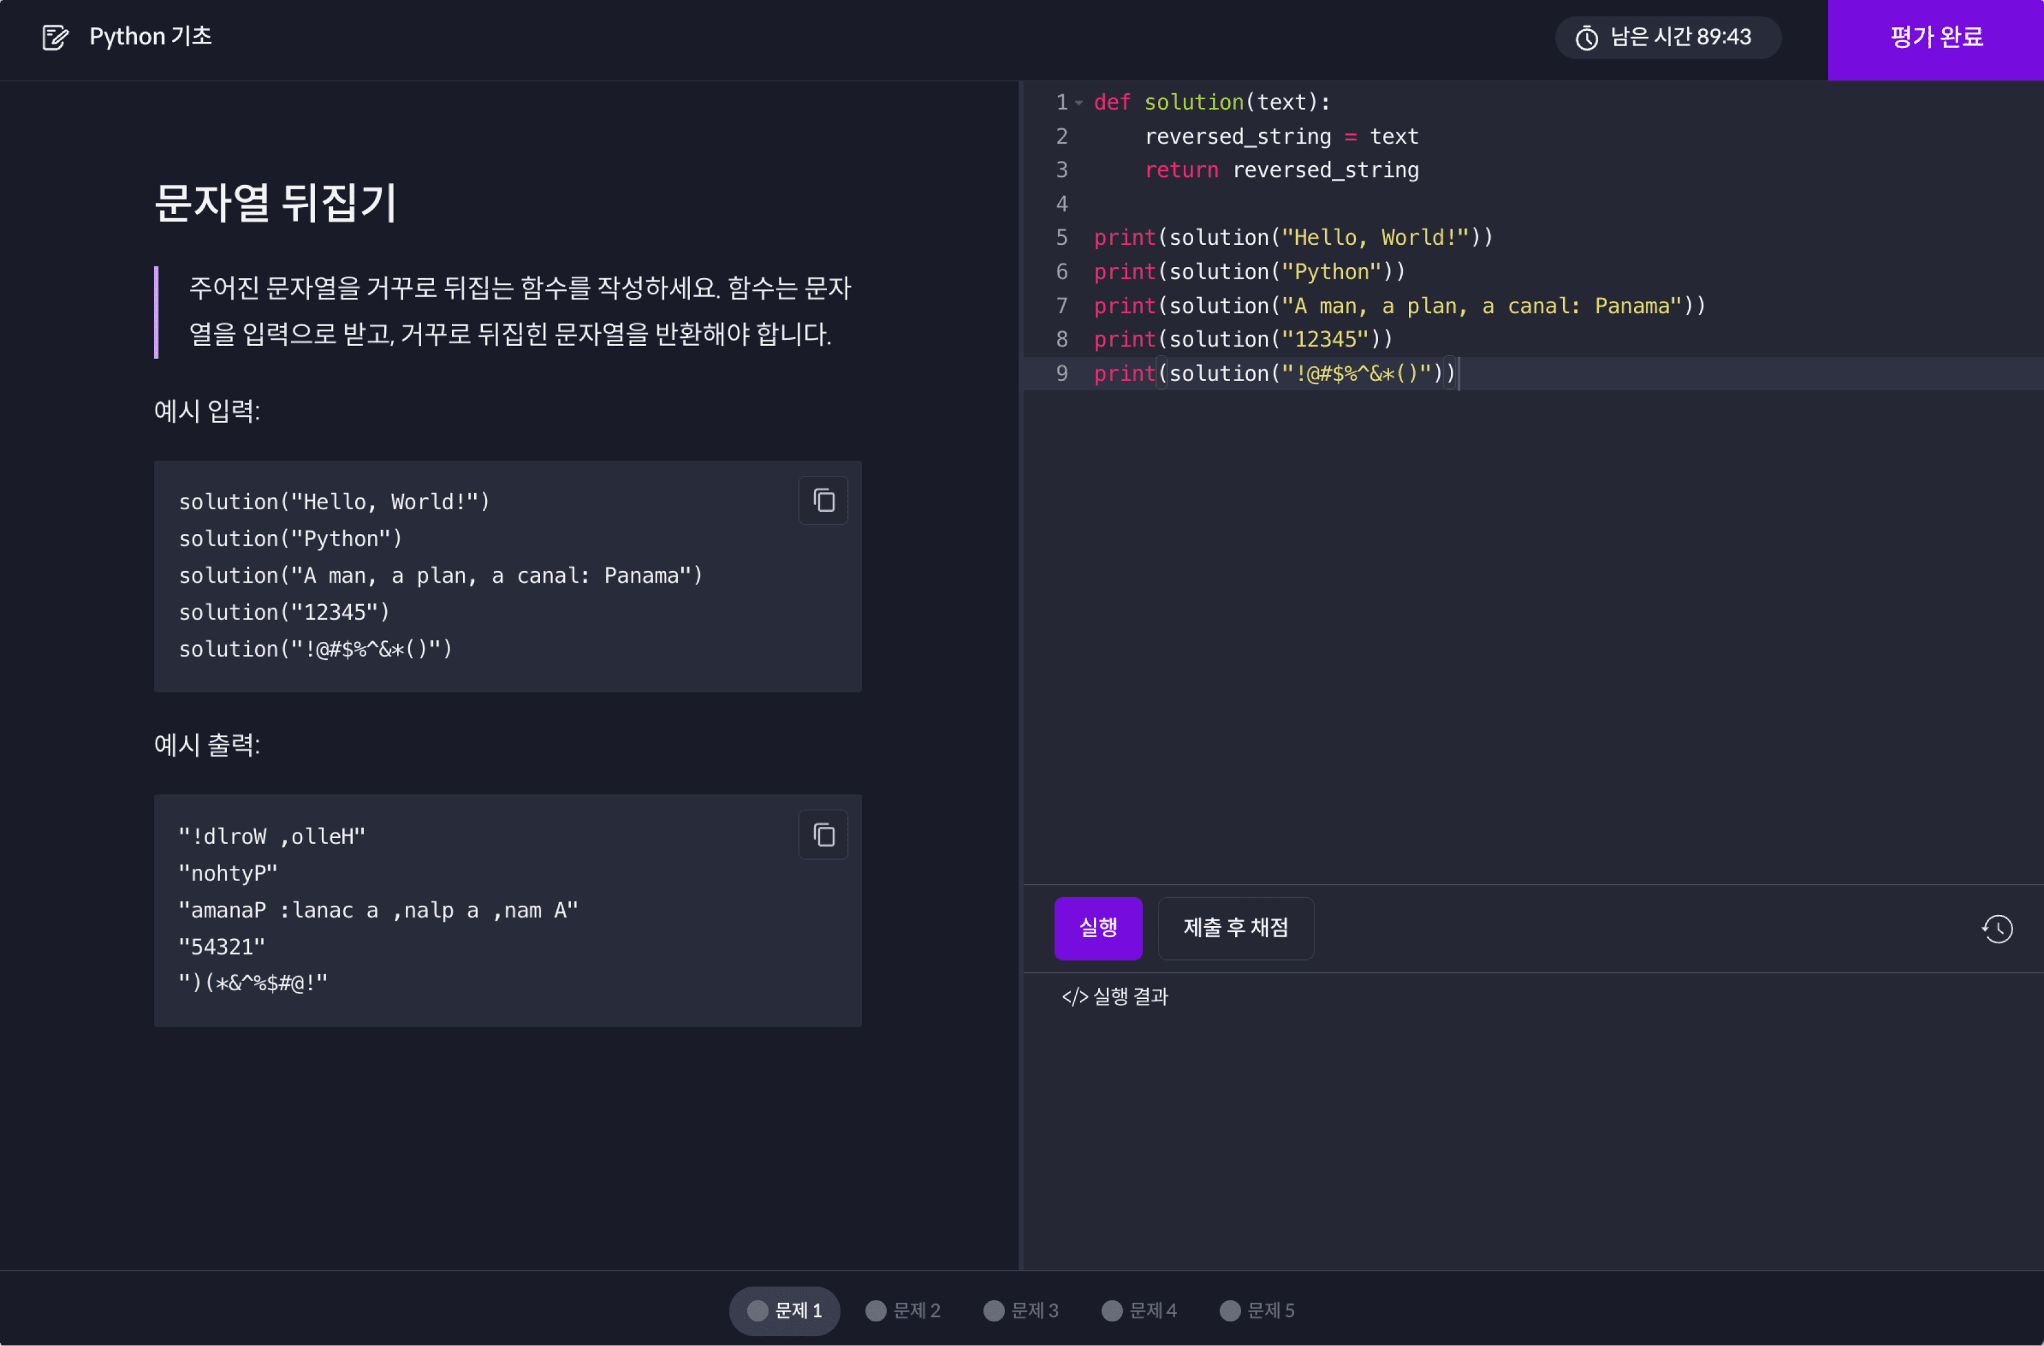Copy the example input code block

(x=823, y=500)
